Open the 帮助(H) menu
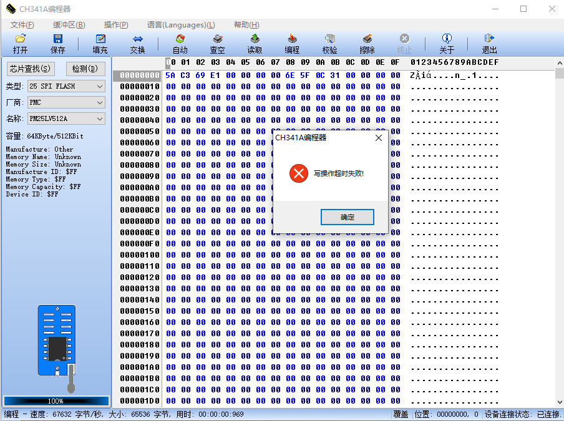The width and height of the screenshot is (564, 421). point(246,25)
